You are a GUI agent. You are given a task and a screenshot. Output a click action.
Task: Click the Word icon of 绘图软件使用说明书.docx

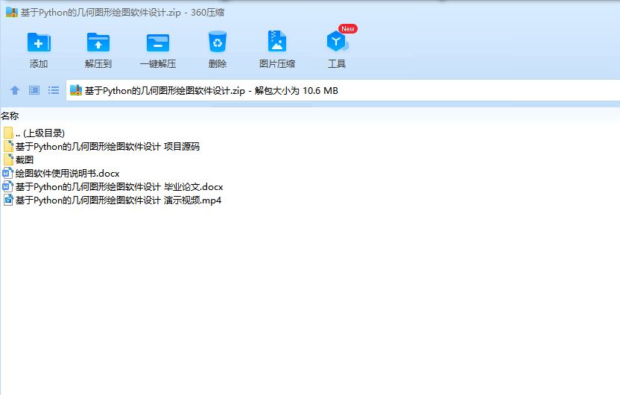[8, 173]
